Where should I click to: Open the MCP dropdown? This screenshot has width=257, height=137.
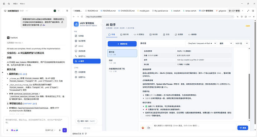[x=242, y=43]
